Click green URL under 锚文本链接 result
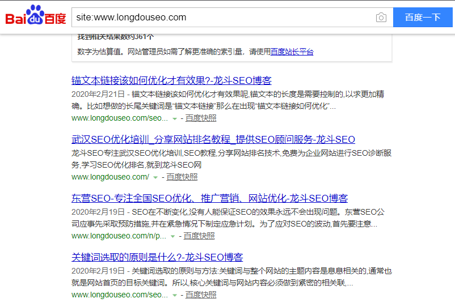The image size is (455, 307). click(x=120, y=118)
